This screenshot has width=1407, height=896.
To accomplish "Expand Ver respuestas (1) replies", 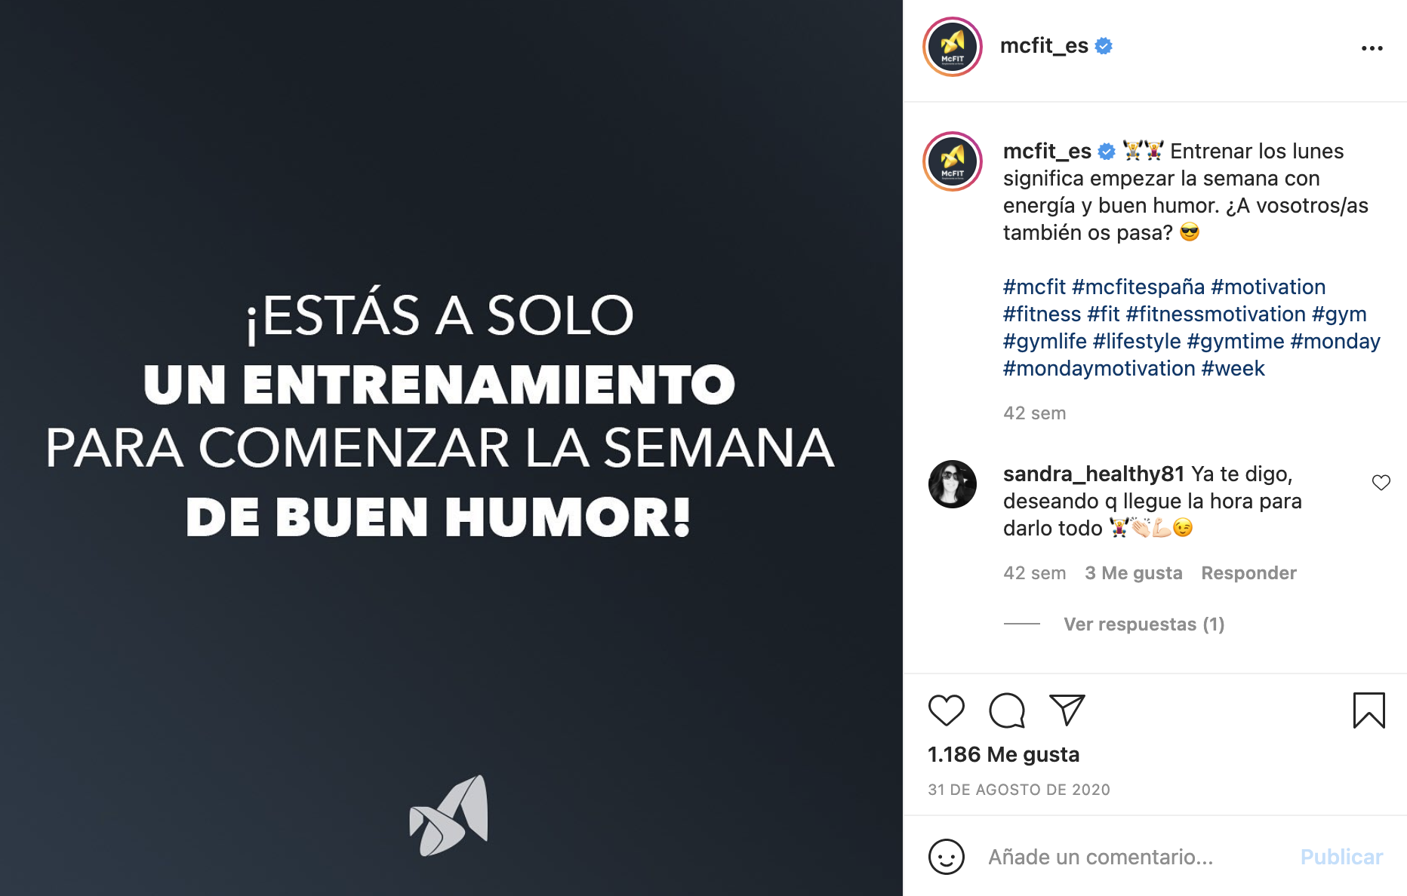I will point(1144,624).
